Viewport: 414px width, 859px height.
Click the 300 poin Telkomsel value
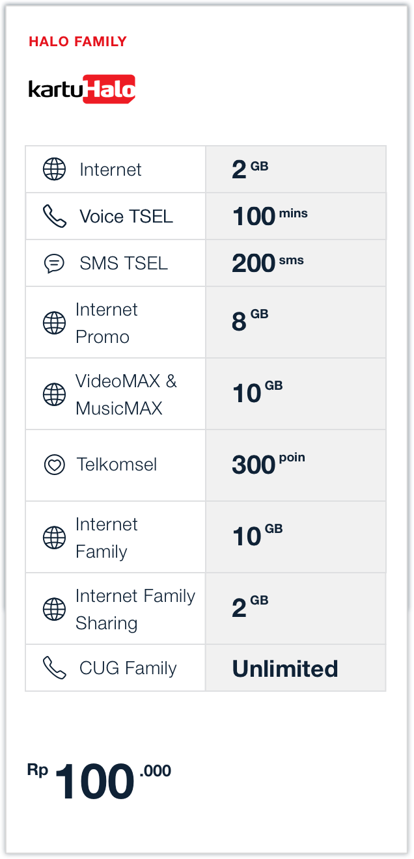click(x=268, y=465)
